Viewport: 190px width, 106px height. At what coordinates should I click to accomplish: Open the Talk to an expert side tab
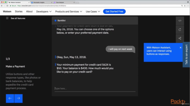[x=186, y=54]
